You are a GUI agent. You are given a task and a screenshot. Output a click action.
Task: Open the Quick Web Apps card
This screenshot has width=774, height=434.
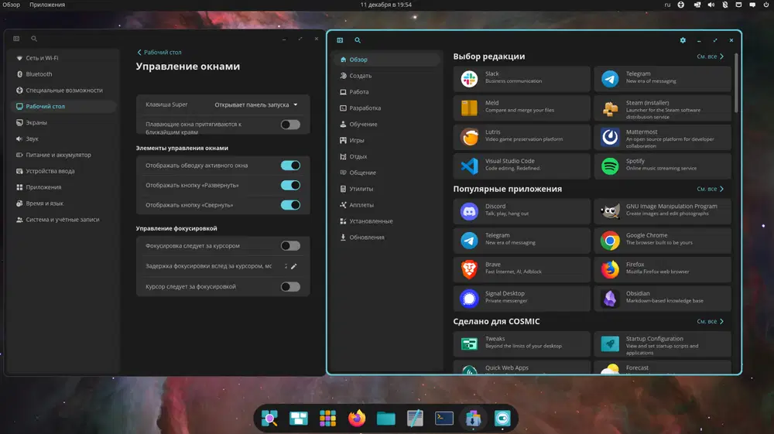coord(522,367)
